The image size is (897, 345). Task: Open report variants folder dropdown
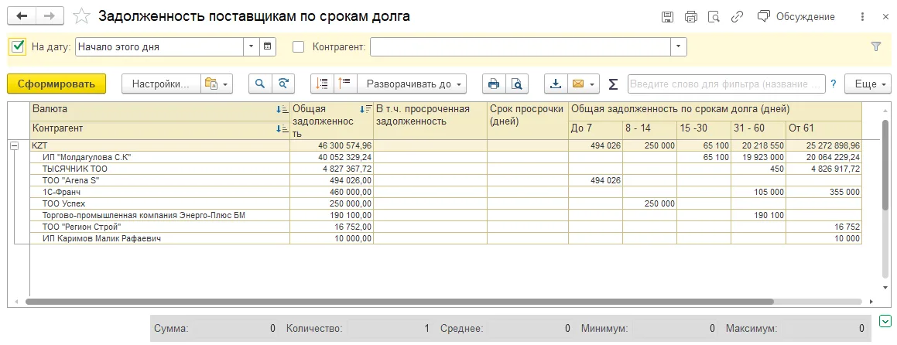point(216,84)
